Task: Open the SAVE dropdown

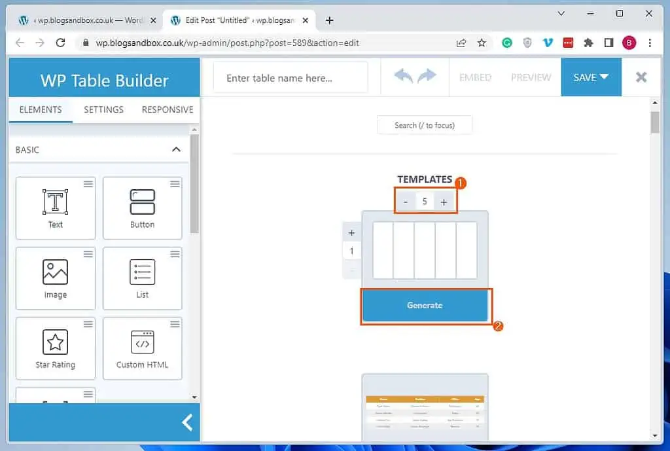Action: tap(591, 77)
